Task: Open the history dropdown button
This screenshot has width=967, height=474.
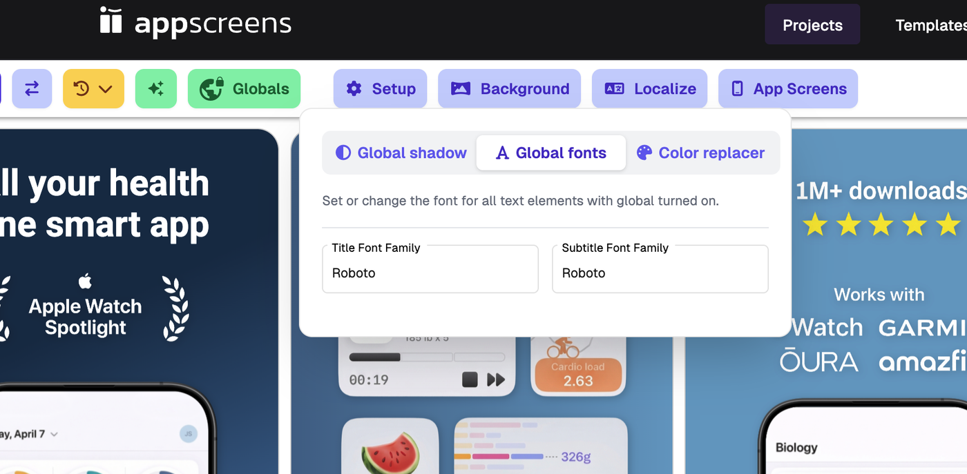Action: point(93,89)
